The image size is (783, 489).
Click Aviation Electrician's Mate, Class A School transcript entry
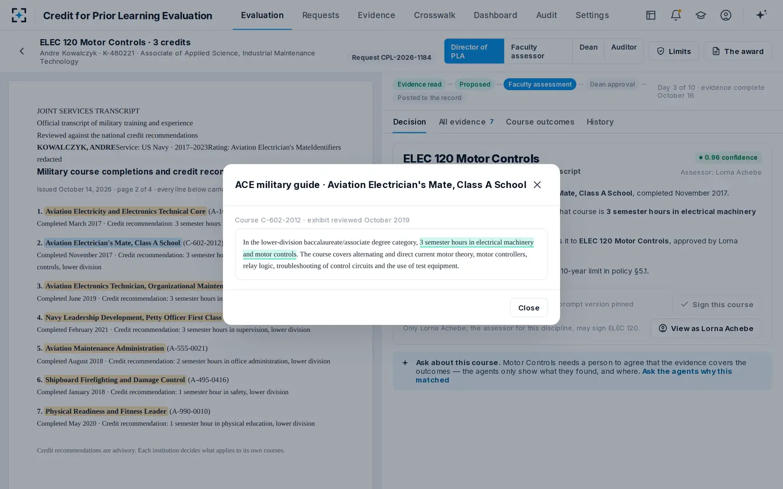(x=113, y=243)
